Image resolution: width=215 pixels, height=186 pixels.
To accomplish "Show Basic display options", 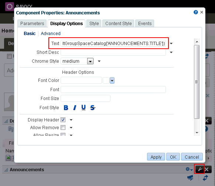I will point(30,34).
